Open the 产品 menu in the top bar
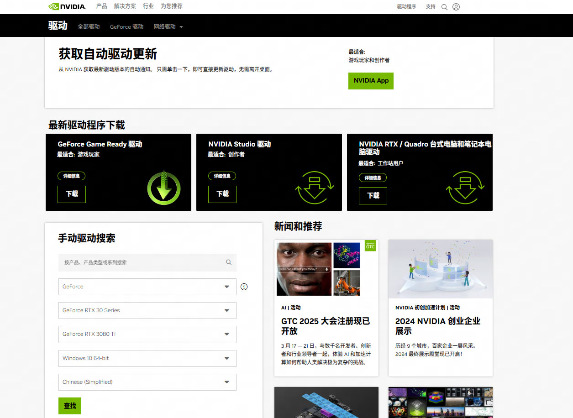This screenshot has height=418, width=573. (102, 6)
